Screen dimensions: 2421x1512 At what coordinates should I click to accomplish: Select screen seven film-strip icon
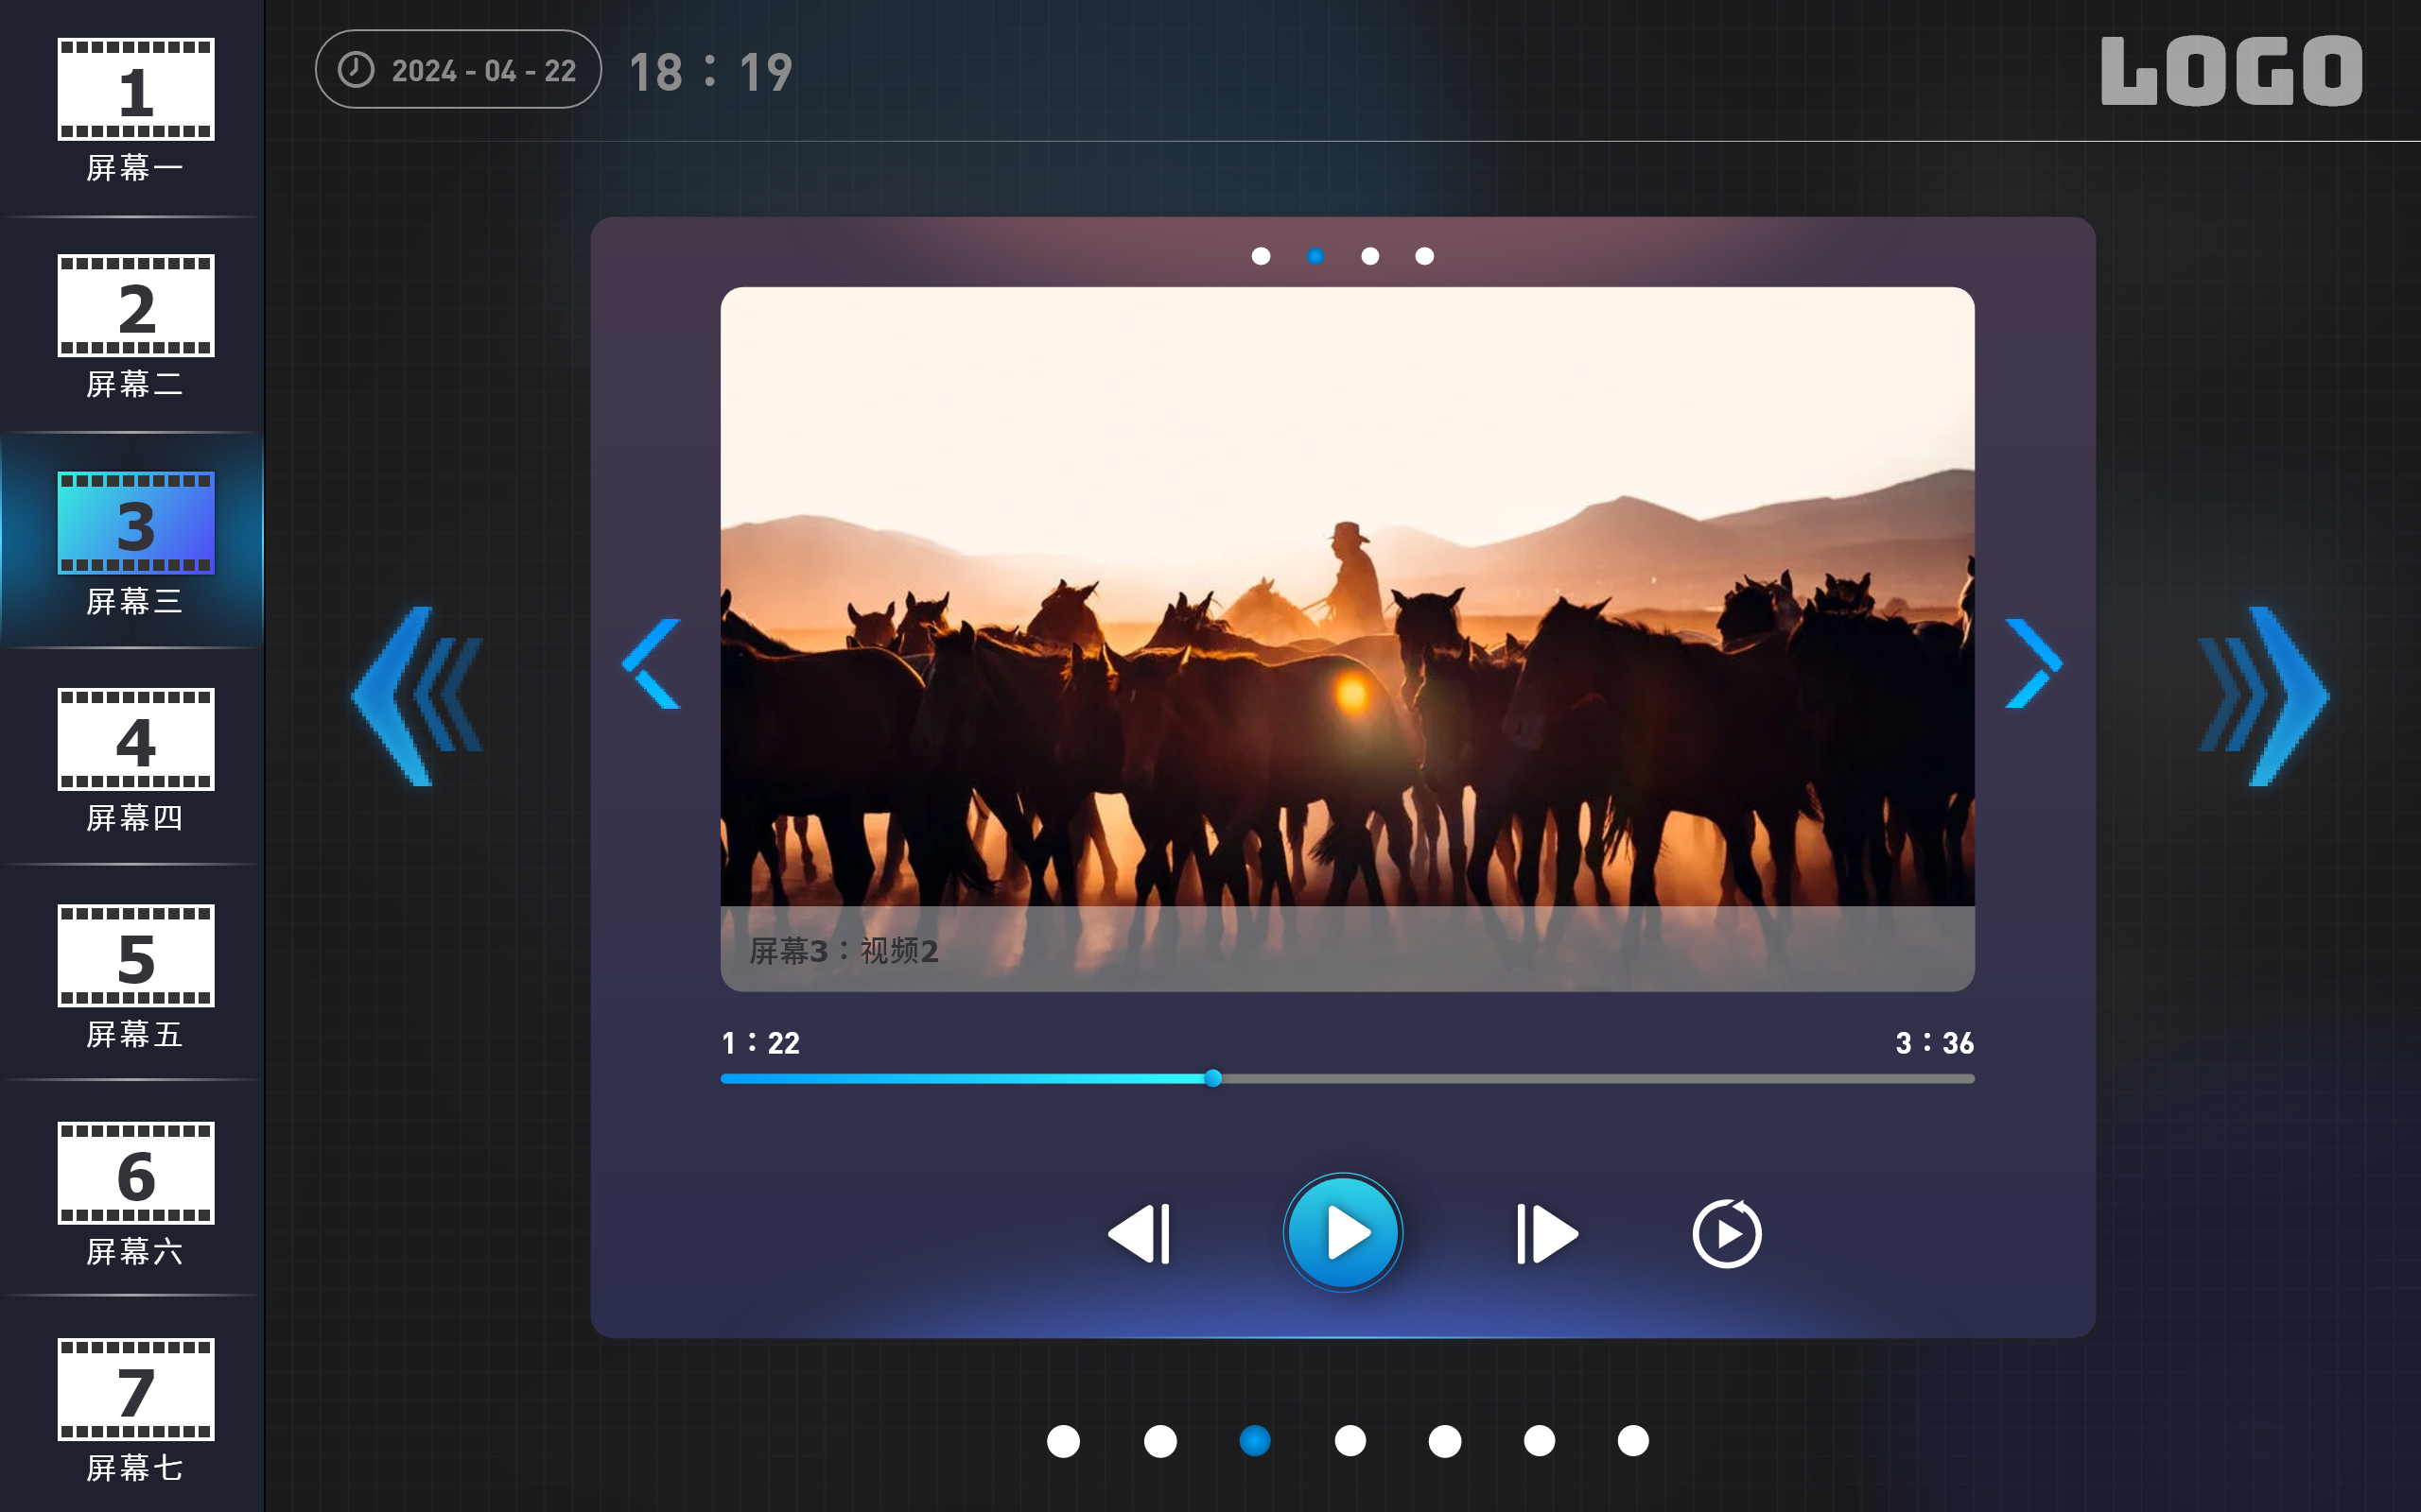136,1389
